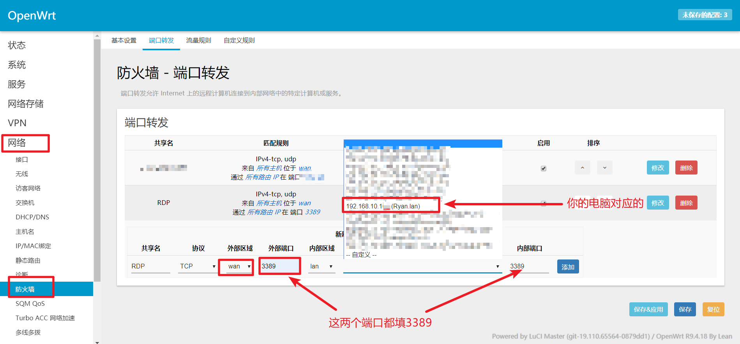This screenshot has height=344, width=740.
Task: Click the orange 复位 button
Action: click(x=713, y=309)
